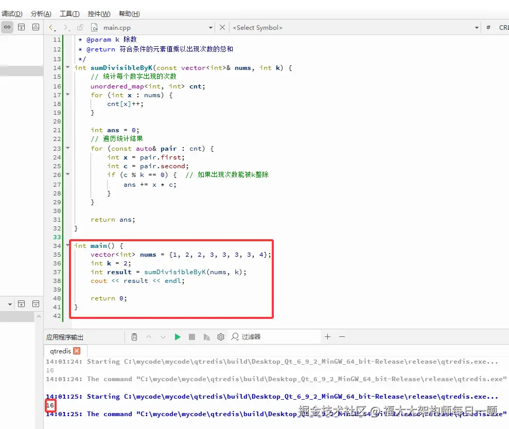Collapse the for loop at line 17
509x429 pixels.
pyautogui.click(x=68, y=95)
